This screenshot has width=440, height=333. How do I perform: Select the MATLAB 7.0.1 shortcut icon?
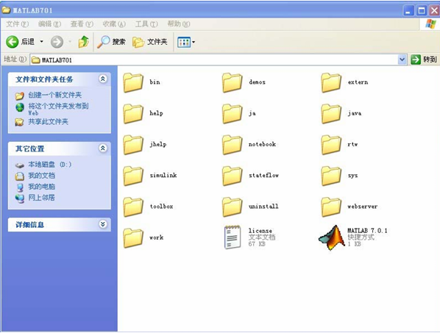coord(331,237)
